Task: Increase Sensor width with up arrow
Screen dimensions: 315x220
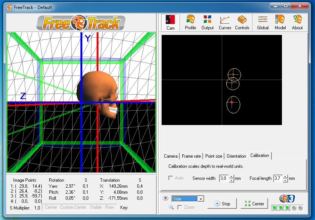Action: point(232,176)
